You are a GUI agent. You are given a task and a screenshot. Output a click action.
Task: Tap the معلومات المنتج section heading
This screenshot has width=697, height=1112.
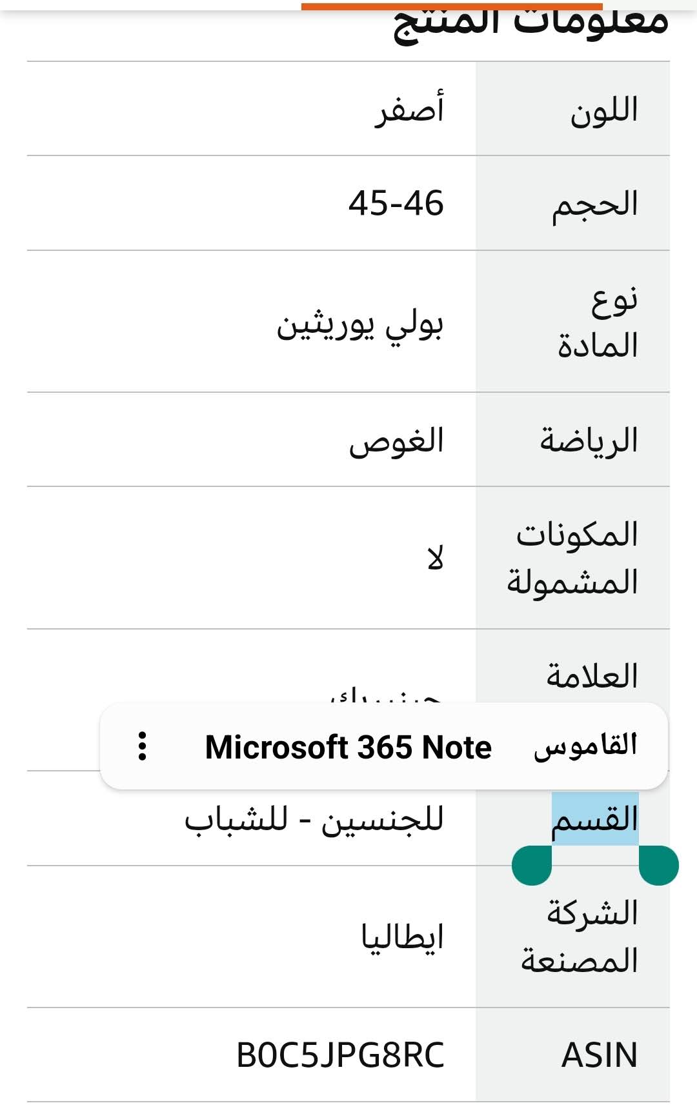coord(530,23)
